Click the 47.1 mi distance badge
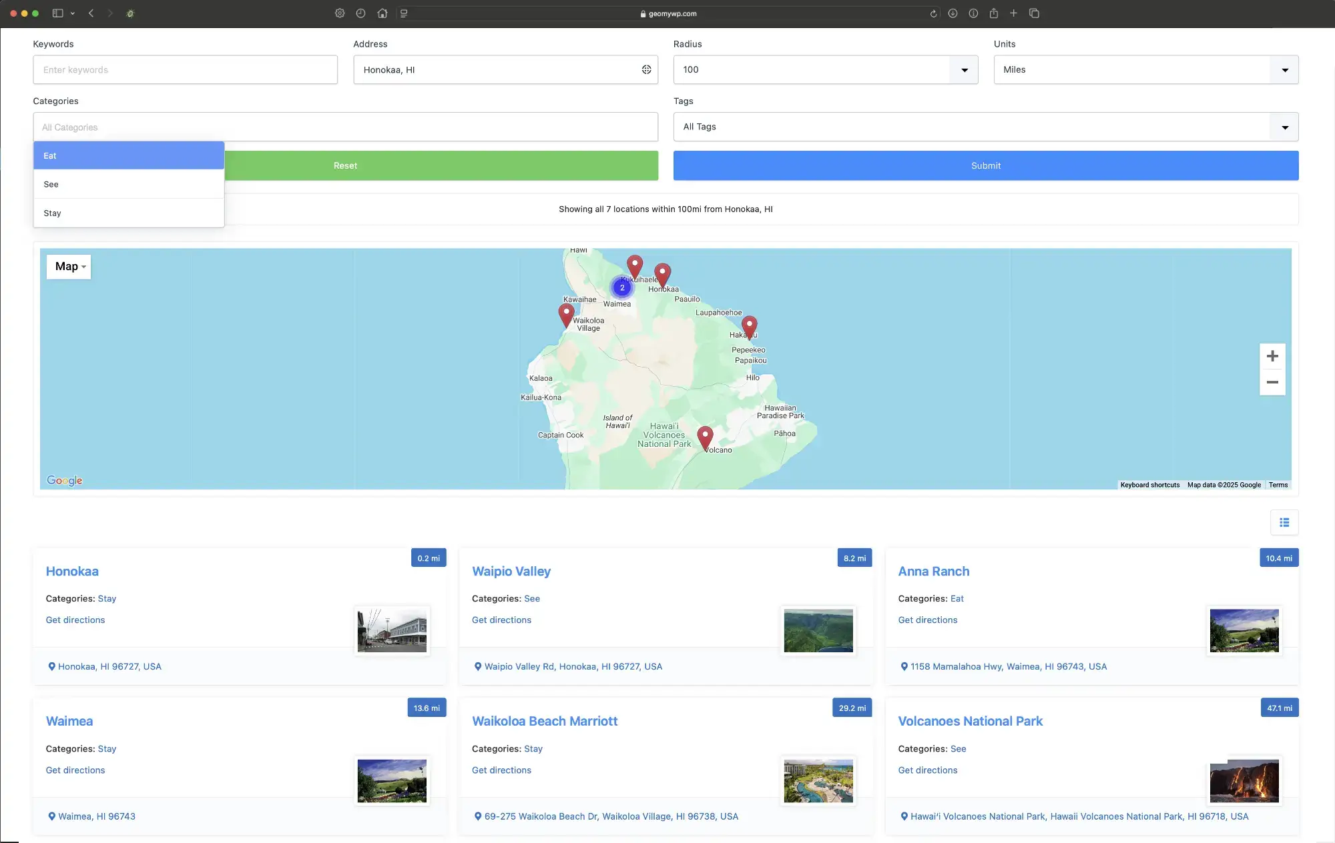Image resolution: width=1335 pixels, height=843 pixels. click(x=1279, y=708)
